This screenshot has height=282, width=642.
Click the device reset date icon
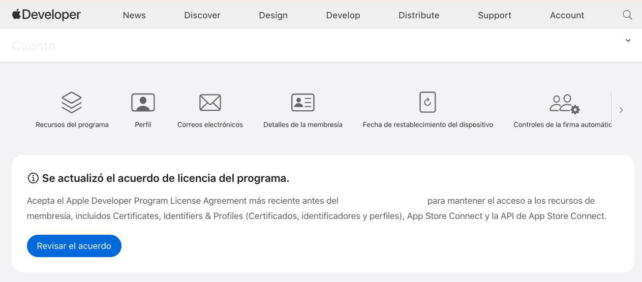pos(427,102)
